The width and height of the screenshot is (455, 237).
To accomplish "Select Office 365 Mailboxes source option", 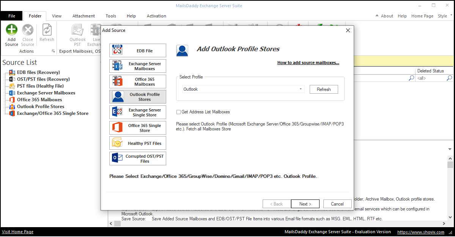I will coord(137,82).
